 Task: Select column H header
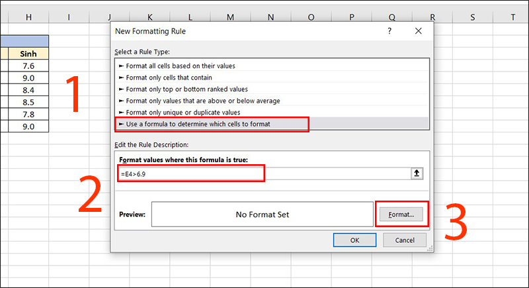pyautogui.click(x=28, y=17)
